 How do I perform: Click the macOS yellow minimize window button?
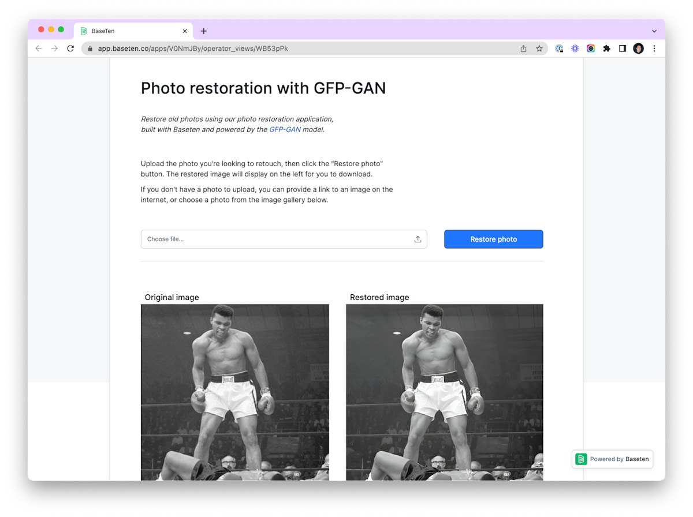51,29
